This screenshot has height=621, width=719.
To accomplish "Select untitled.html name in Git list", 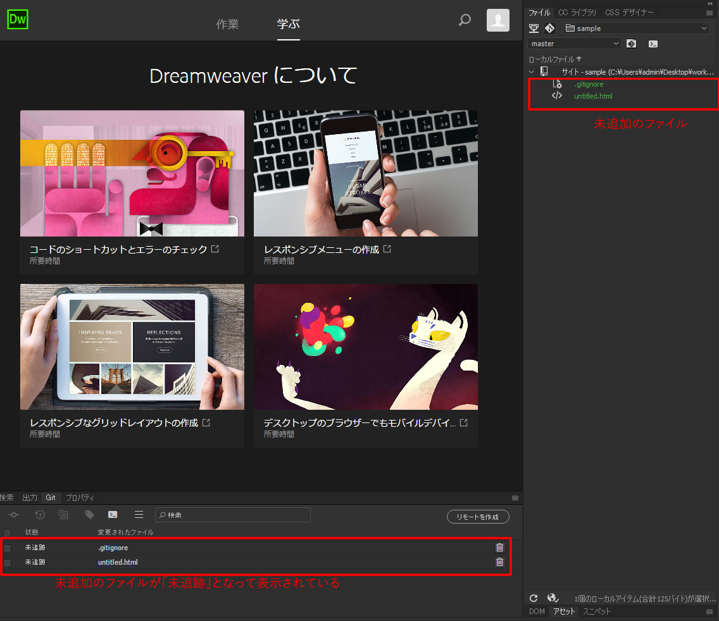I will click(x=118, y=562).
